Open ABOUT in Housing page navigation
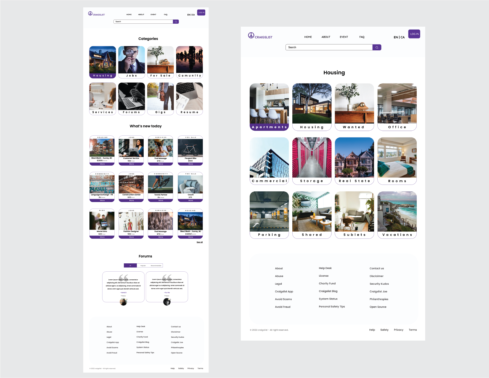 [326, 37]
